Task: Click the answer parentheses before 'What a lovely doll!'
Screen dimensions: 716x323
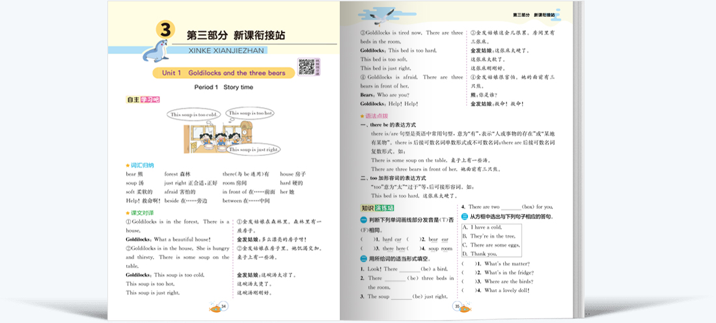Action: click(x=469, y=290)
